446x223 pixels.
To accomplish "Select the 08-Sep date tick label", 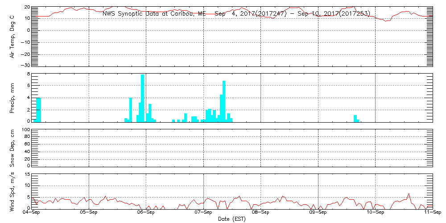I will pyautogui.click(x=260, y=213).
